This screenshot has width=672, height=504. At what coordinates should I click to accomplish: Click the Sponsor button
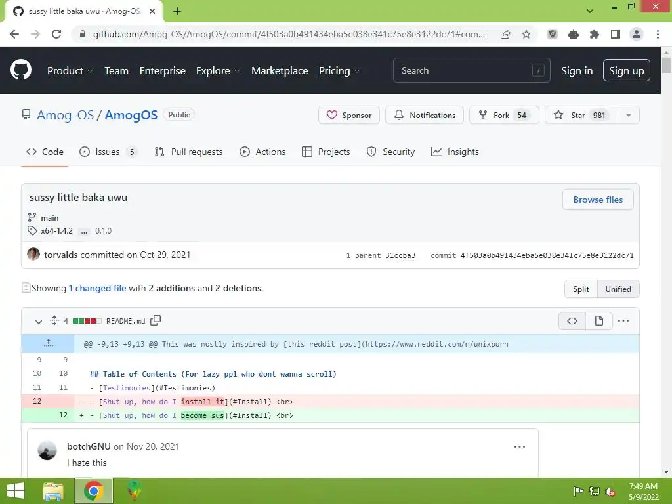pyautogui.click(x=349, y=115)
